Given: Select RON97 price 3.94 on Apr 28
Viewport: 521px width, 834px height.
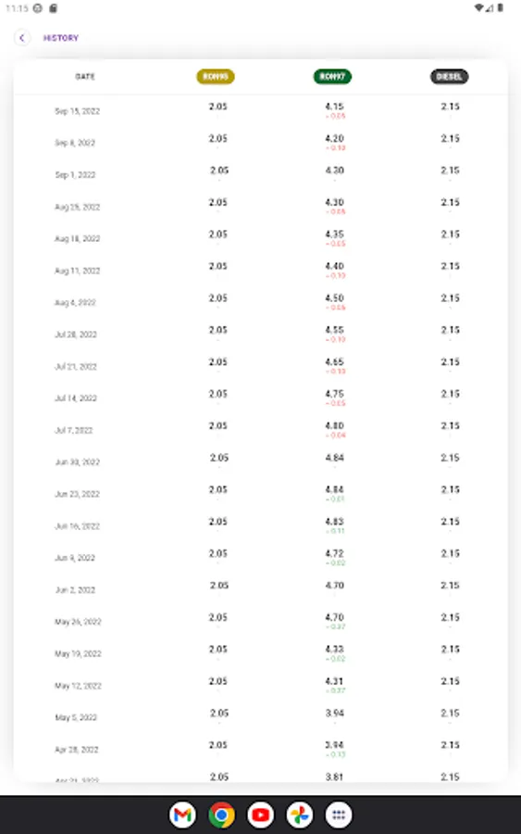Looking at the screenshot, I should 335,745.
